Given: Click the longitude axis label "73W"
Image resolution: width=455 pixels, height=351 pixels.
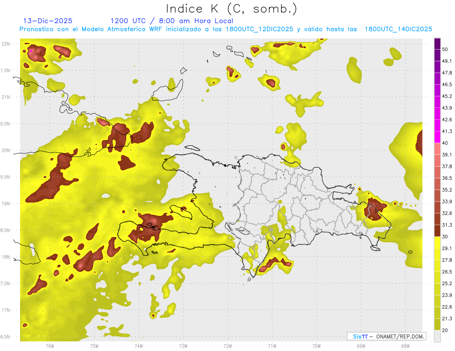Looking at the screenshot, I should [183, 346].
